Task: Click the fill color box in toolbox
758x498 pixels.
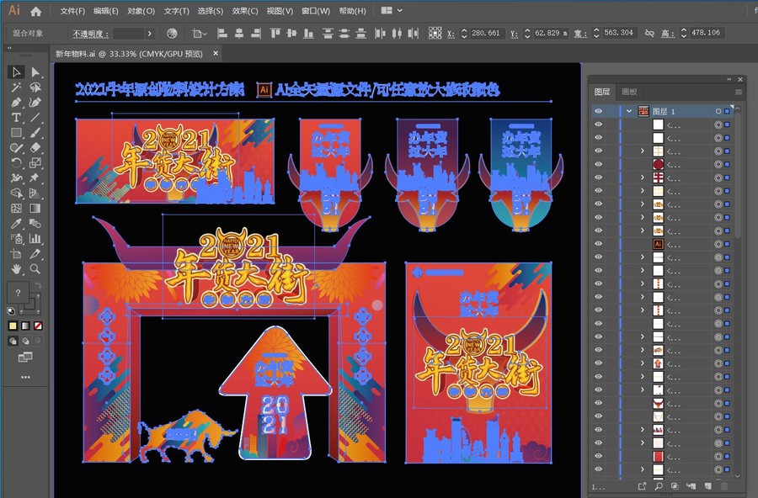Action: coord(18,293)
